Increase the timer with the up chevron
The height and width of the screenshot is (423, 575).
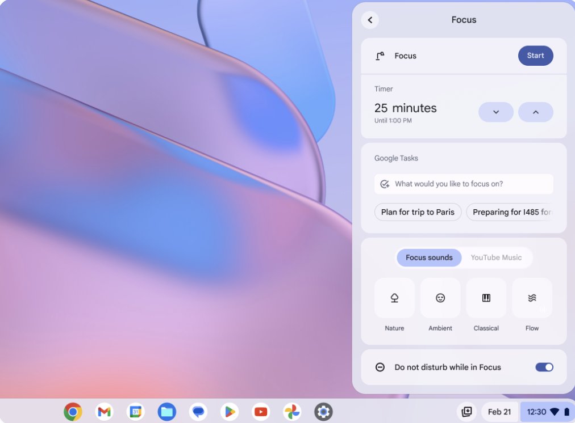click(x=535, y=112)
